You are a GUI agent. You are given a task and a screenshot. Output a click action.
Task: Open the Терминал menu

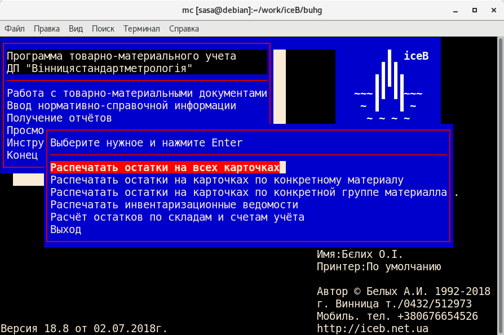coord(142,29)
